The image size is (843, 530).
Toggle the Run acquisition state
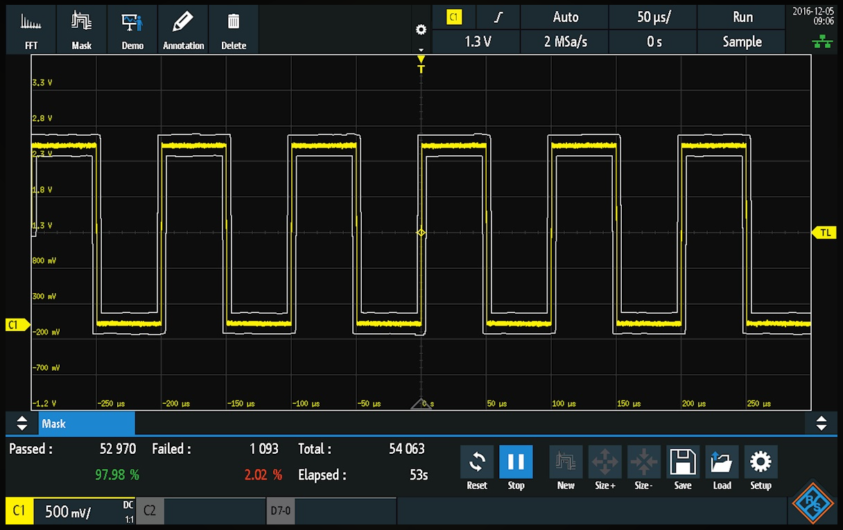click(742, 17)
